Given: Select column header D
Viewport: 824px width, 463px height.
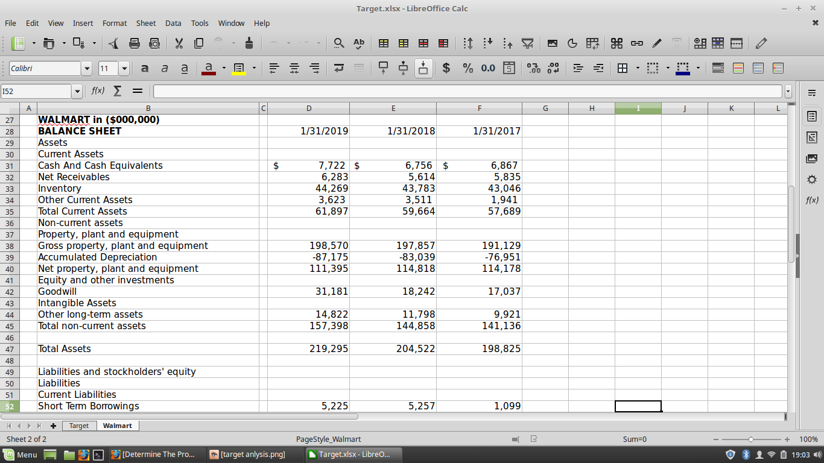Looking at the screenshot, I should [x=309, y=109].
